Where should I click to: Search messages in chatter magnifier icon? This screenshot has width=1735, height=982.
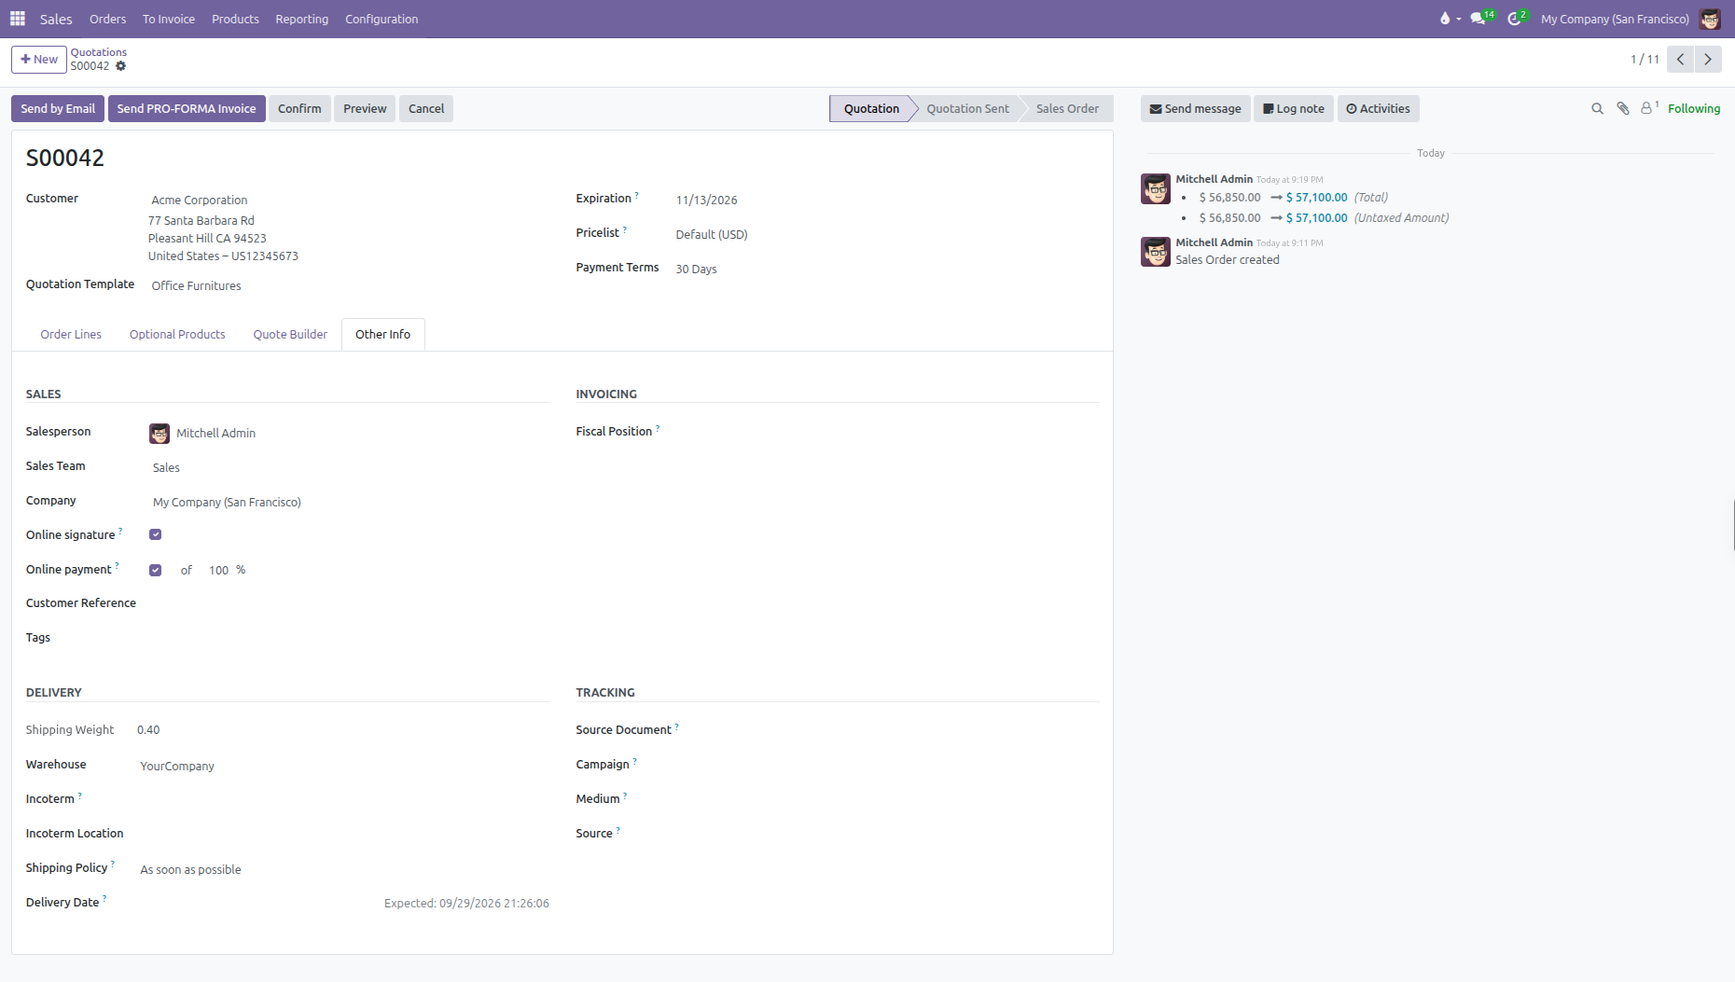pyautogui.click(x=1597, y=109)
